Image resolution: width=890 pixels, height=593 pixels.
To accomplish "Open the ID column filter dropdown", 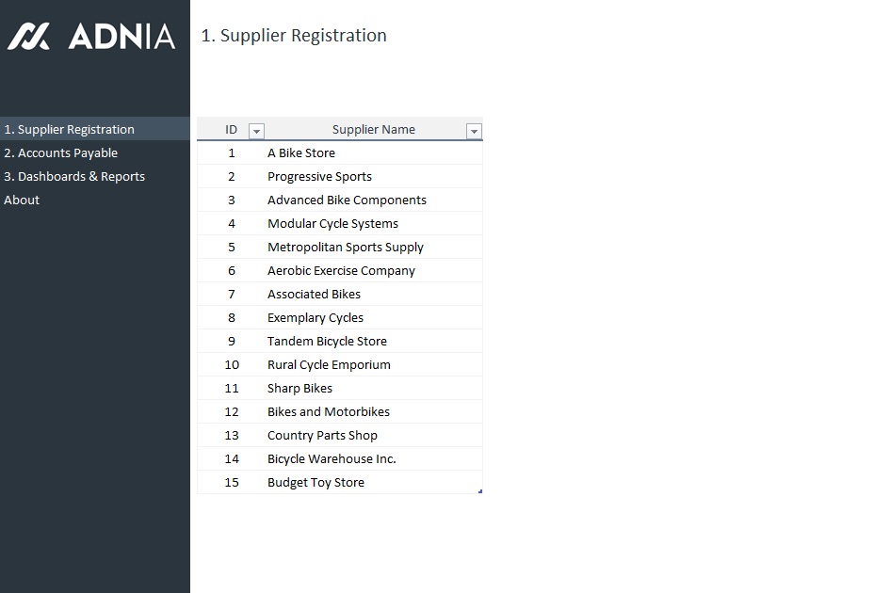I will tap(256, 131).
